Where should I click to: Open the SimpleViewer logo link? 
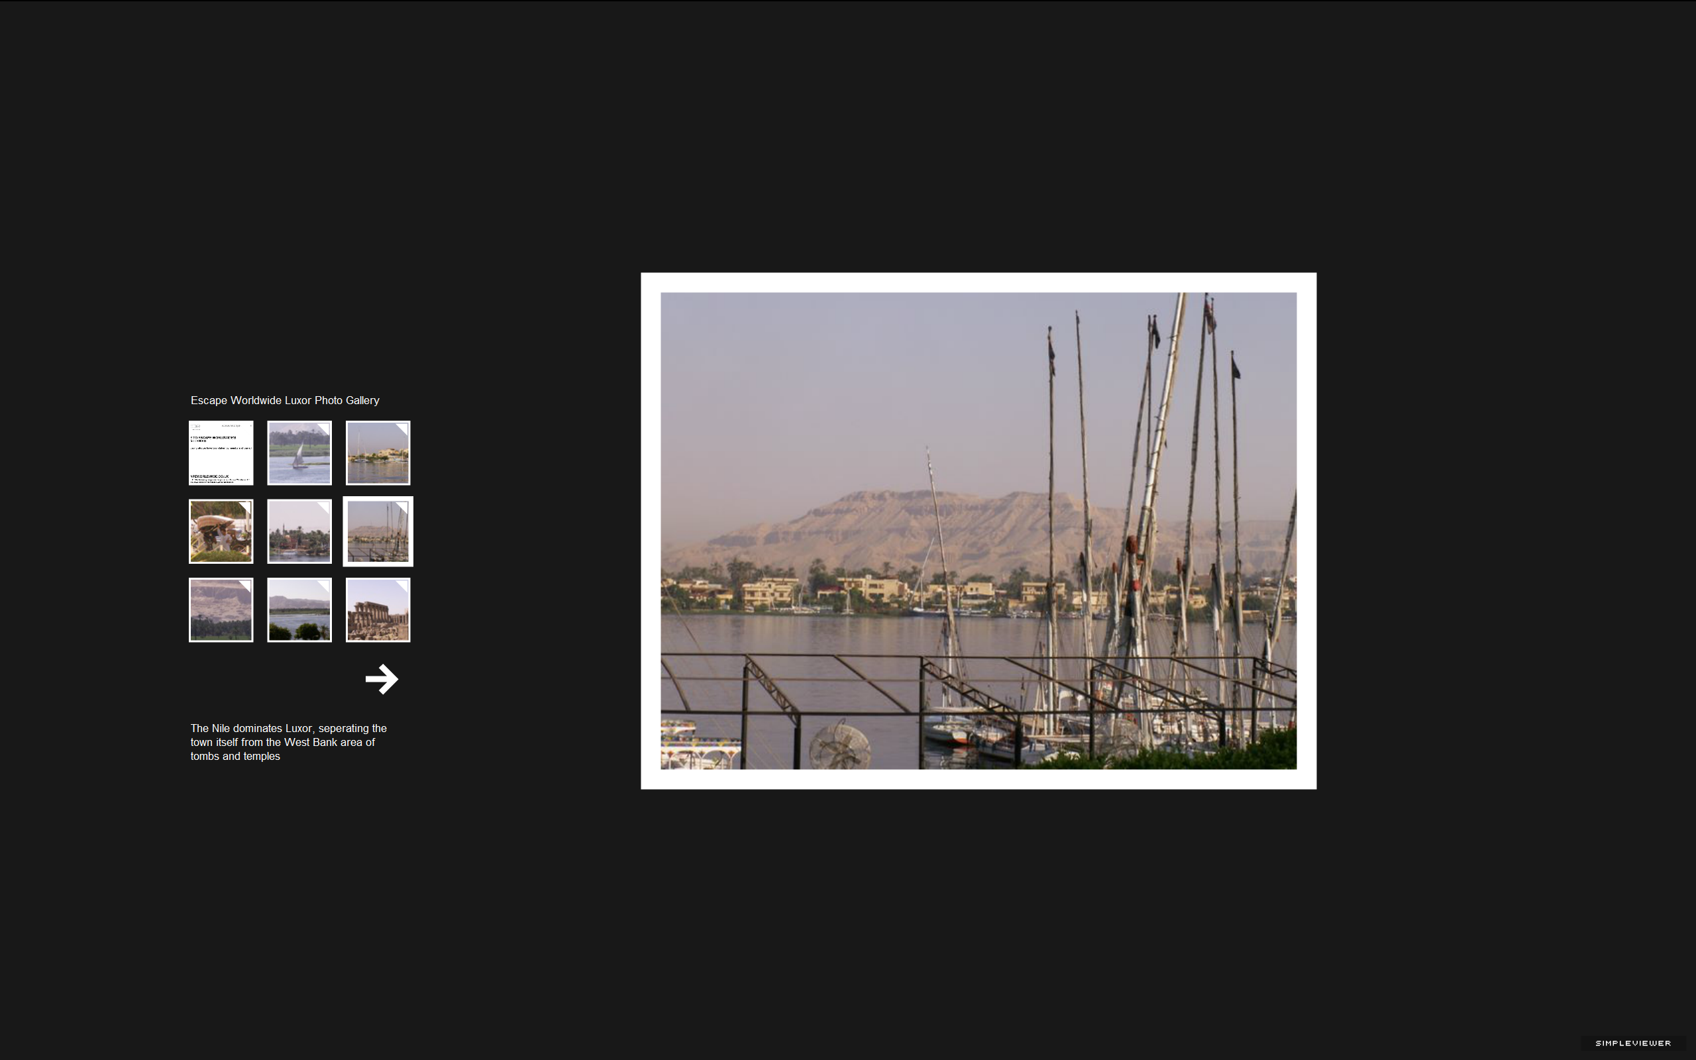(1633, 1043)
